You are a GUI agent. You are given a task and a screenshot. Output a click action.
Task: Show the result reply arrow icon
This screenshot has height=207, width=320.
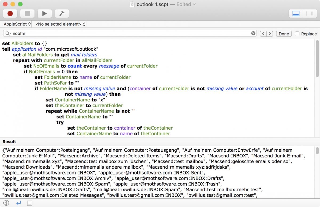coord(18,203)
